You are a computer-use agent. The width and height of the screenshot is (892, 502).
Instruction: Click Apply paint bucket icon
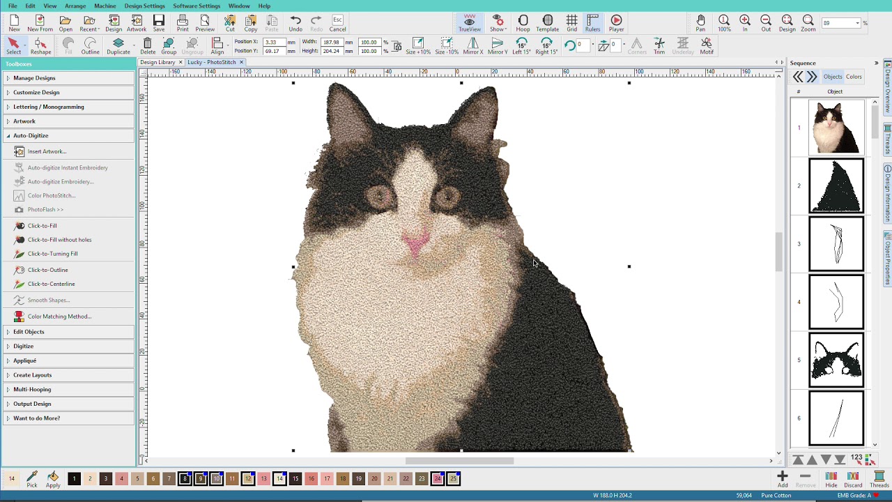click(x=53, y=479)
